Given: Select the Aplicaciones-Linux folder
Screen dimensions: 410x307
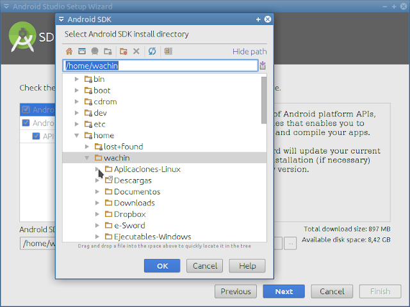Looking at the screenshot, I should tap(143, 169).
